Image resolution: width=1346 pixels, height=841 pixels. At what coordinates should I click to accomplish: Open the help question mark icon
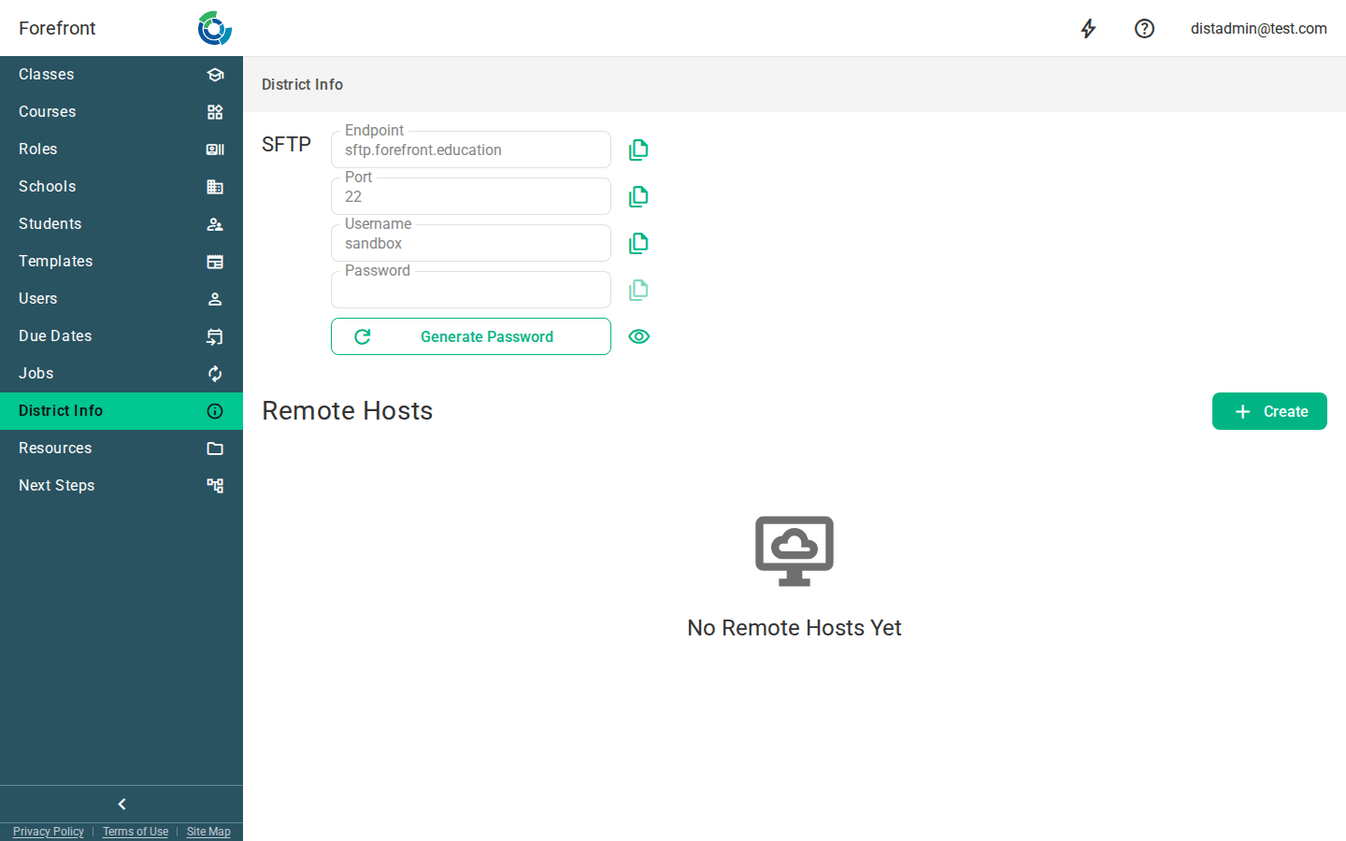[x=1144, y=28]
